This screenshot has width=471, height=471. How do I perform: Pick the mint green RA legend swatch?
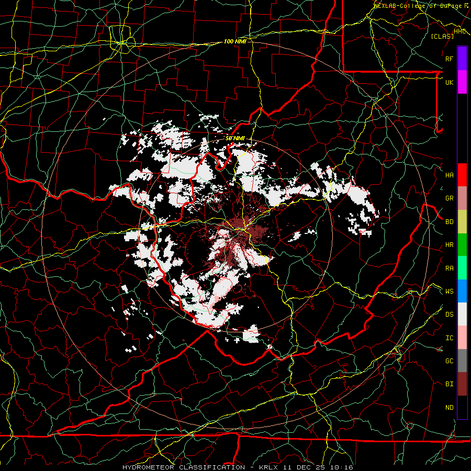(462, 268)
